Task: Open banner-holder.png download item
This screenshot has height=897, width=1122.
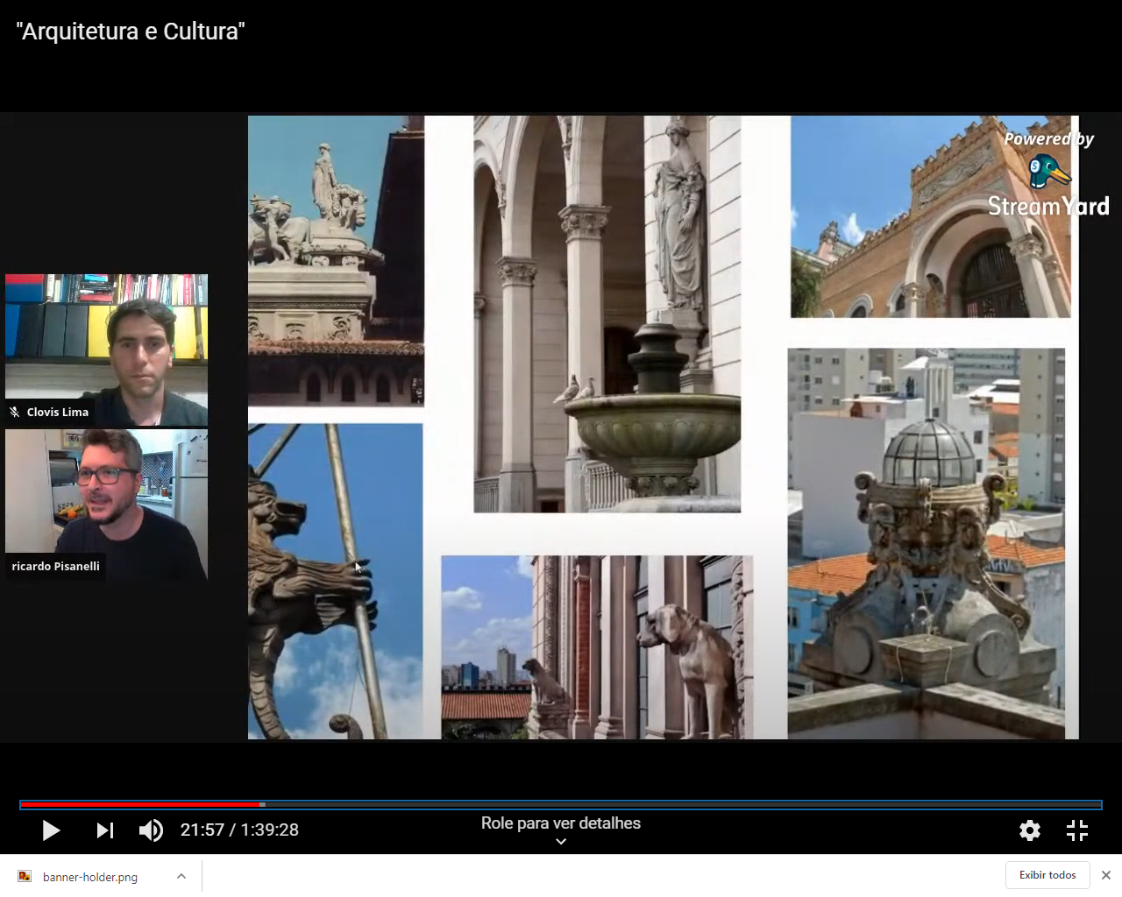Action: click(x=90, y=877)
